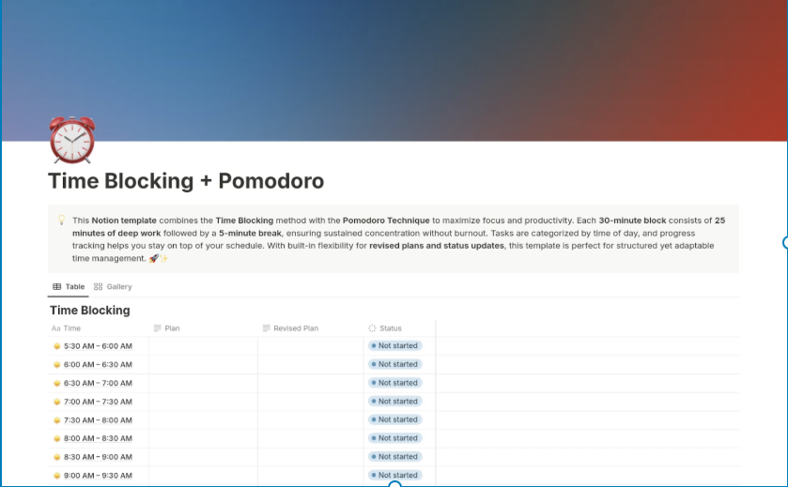Change status of 7:00 AM – 7:30 AM row
The image size is (788, 487).
coord(395,402)
